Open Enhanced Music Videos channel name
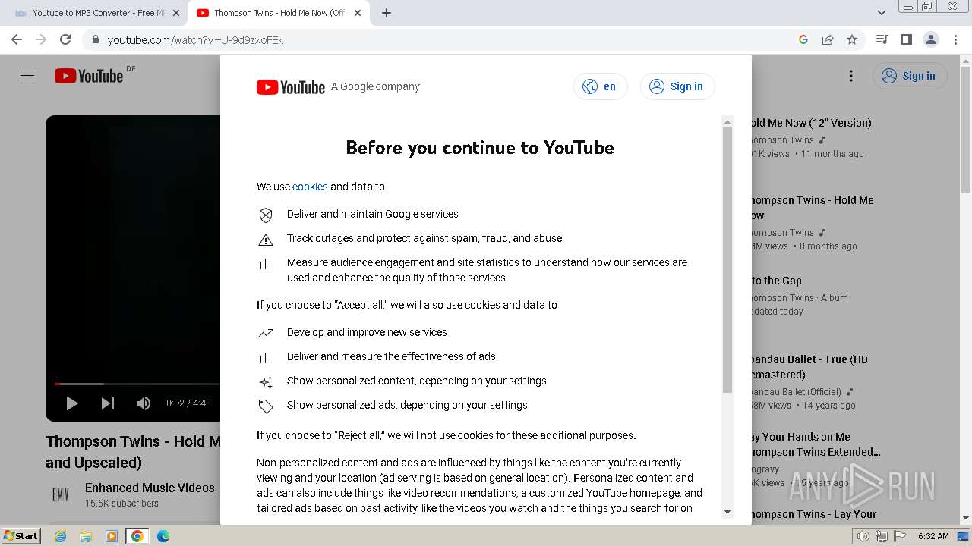 [150, 488]
